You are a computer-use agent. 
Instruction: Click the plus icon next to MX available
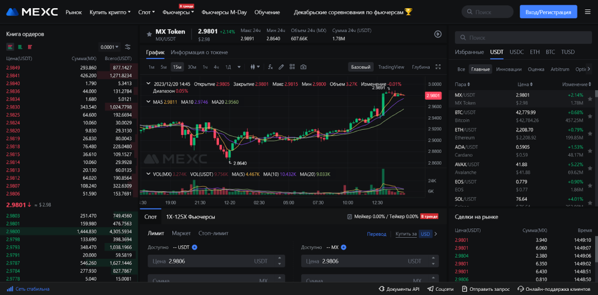[343, 247]
